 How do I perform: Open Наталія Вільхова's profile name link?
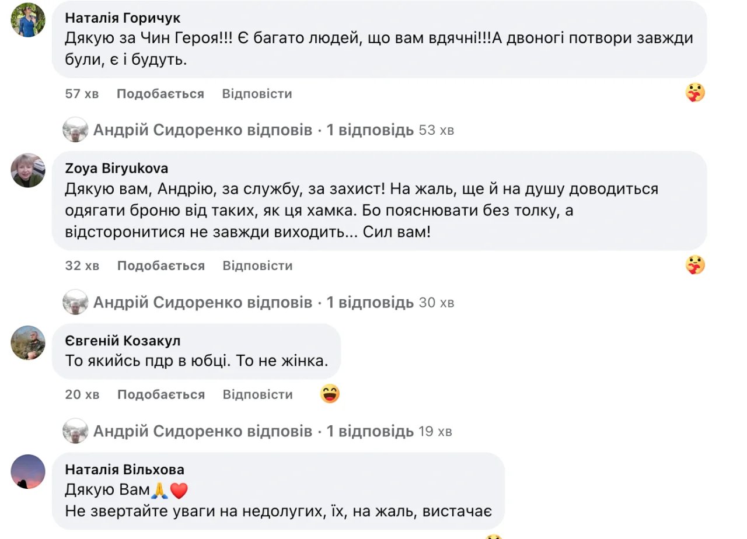coord(124,470)
